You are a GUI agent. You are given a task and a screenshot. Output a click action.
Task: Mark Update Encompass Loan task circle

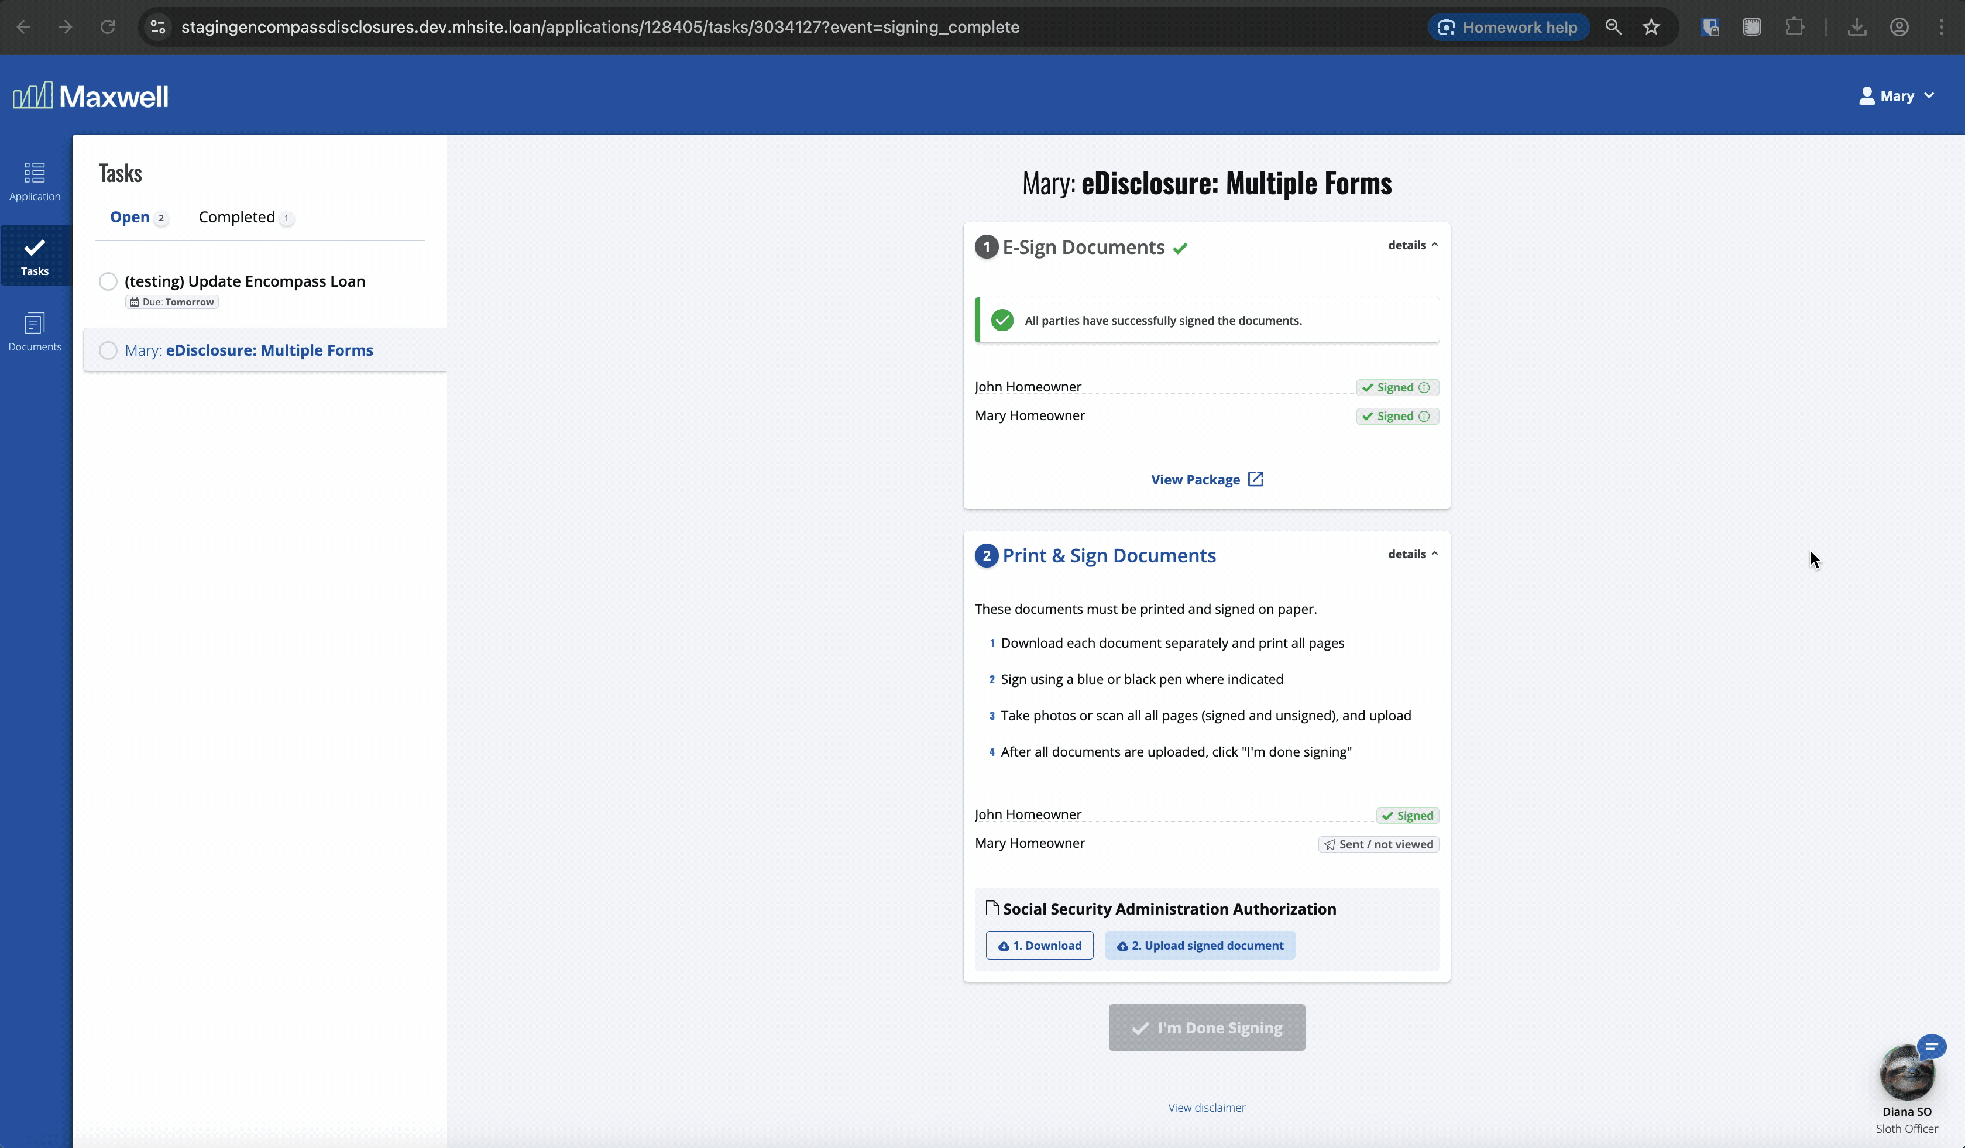pos(108,281)
